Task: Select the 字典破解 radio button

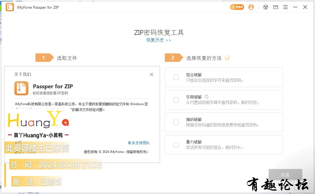Action: click(x=176, y=100)
